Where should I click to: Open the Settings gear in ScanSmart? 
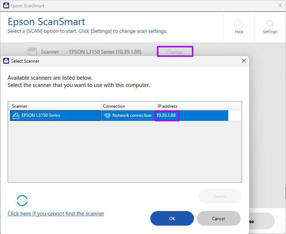(270, 27)
